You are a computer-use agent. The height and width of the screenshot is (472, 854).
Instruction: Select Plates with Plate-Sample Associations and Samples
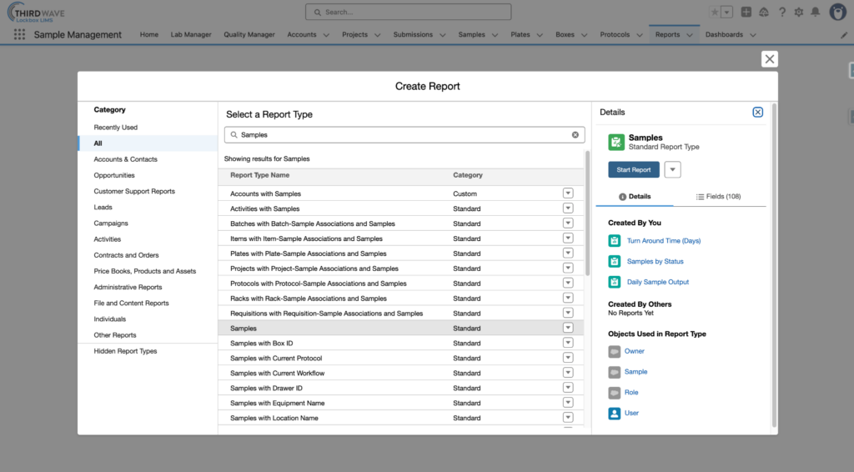point(401,254)
